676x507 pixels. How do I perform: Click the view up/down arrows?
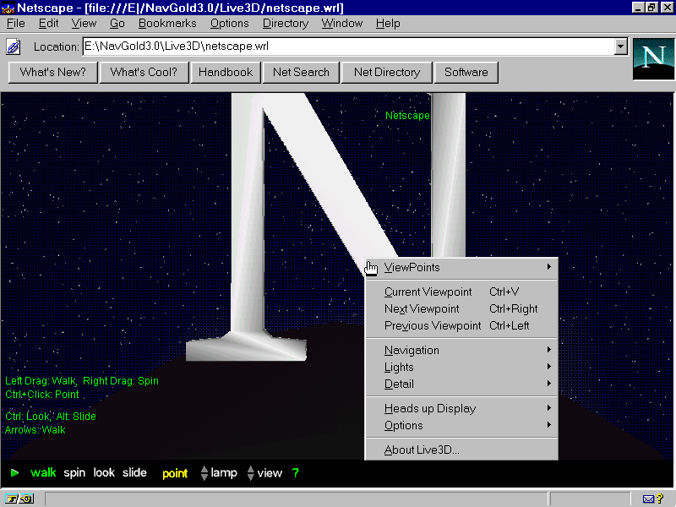[250, 473]
